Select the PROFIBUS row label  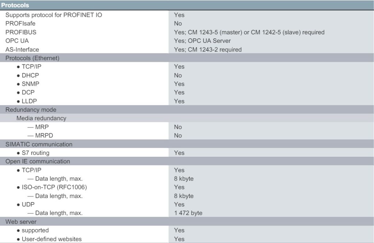21,32
